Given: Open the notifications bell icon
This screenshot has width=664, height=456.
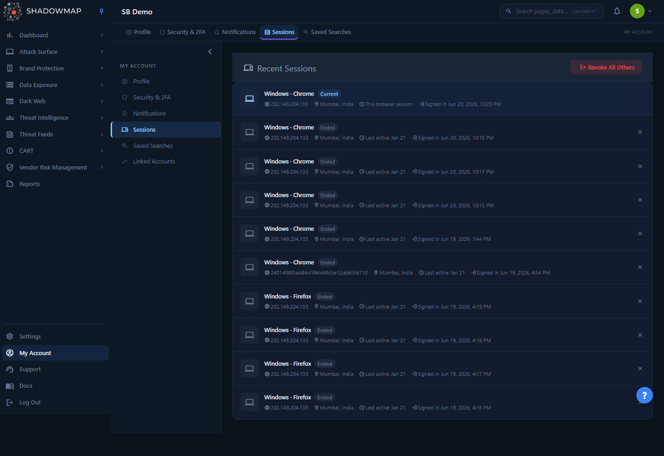Looking at the screenshot, I should coord(617,11).
